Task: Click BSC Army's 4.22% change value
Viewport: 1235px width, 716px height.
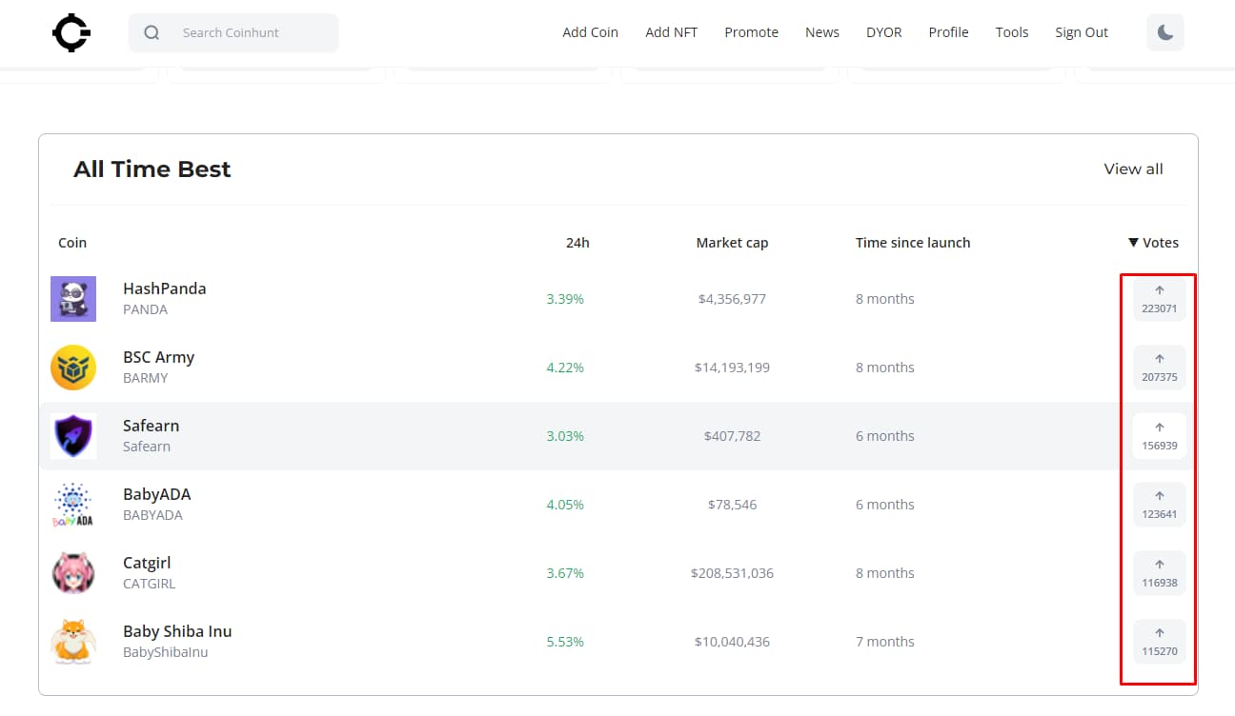Action: click(x=565, y=368)
